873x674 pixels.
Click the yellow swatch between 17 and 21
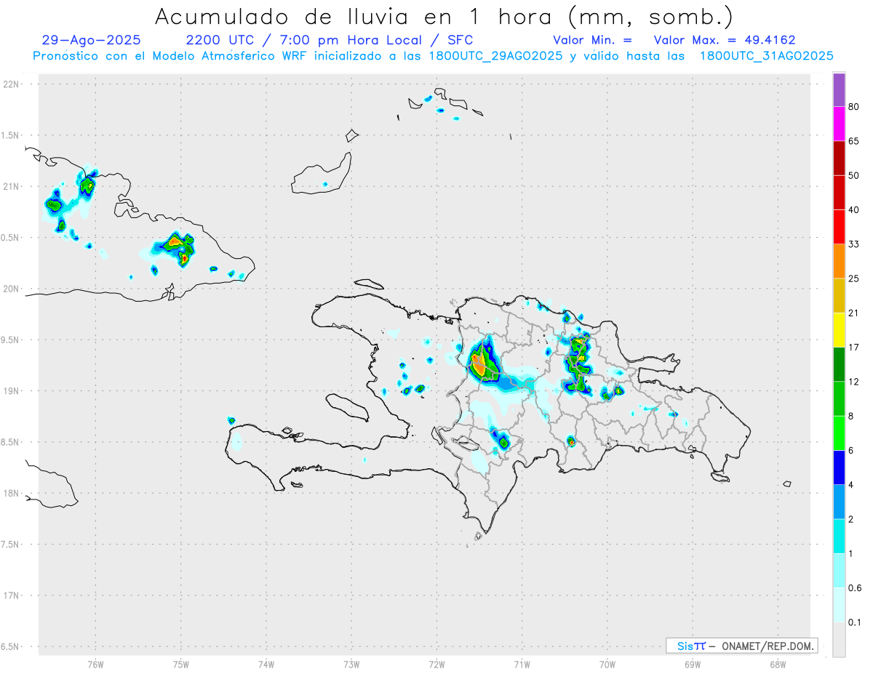(x=839, y=330)
